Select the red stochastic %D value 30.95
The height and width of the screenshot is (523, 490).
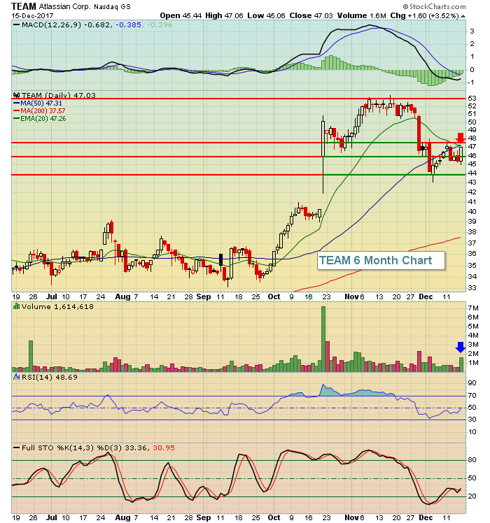pos(164,448)
